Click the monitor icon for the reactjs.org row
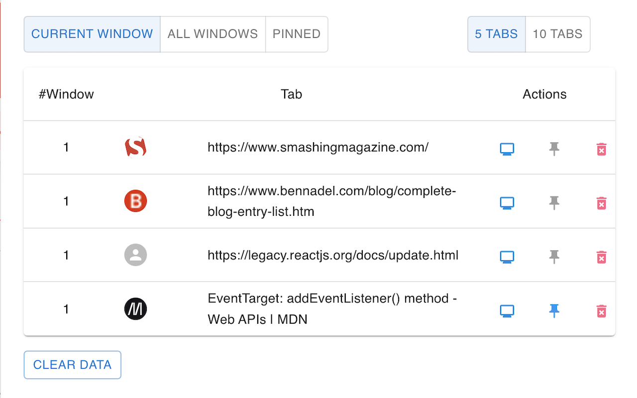The height and width of the screenshot is (398, 637). pos(507,257)
